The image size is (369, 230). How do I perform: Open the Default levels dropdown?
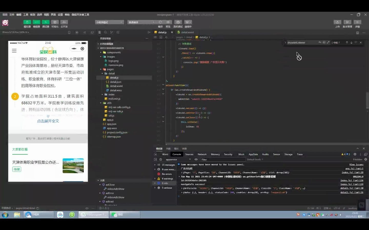pos(255,159)
